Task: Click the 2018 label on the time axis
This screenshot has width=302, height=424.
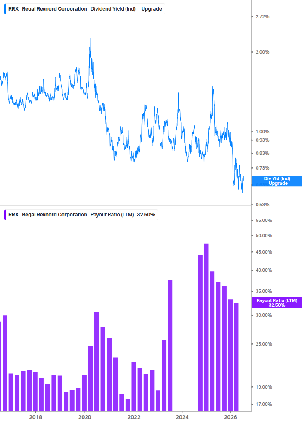Action: [36, 417]
